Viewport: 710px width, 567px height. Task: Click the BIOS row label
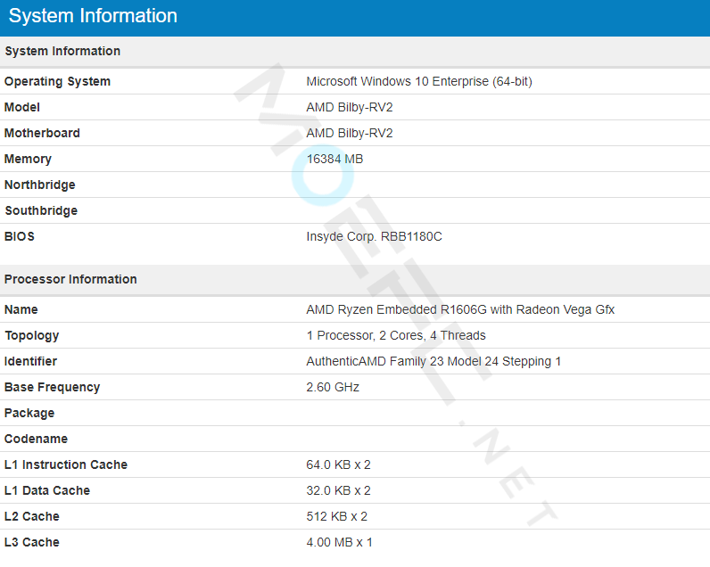click(x=20, y=236)
